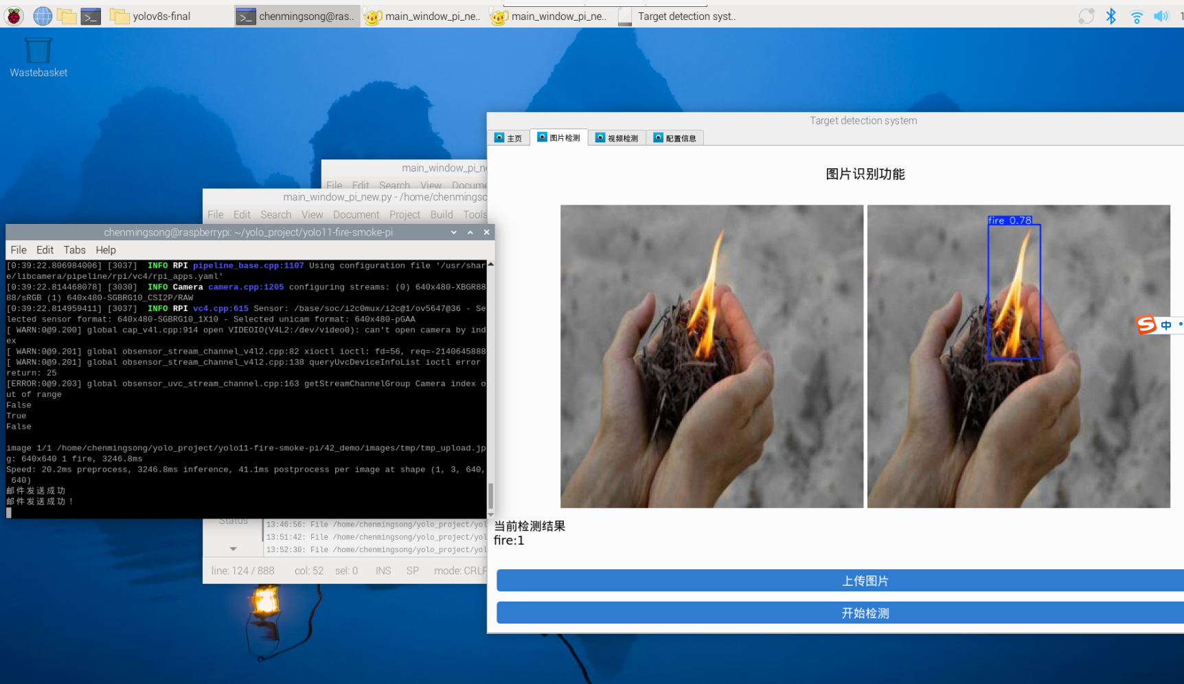This screenshot has width=1184, height=684.
Task: Go to the 配置信息 tab
Action: pos(675,138)
